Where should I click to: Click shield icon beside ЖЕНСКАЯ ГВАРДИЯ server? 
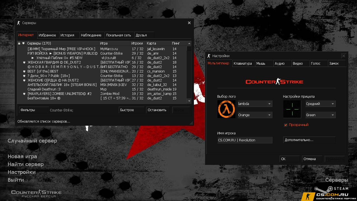pyautogui.click(x=24, y=62)
